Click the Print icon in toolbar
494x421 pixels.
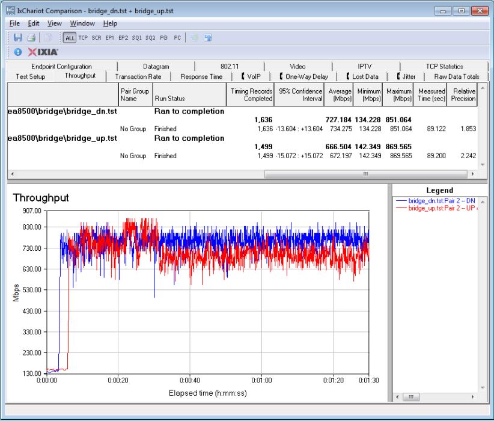click(31, 38)
